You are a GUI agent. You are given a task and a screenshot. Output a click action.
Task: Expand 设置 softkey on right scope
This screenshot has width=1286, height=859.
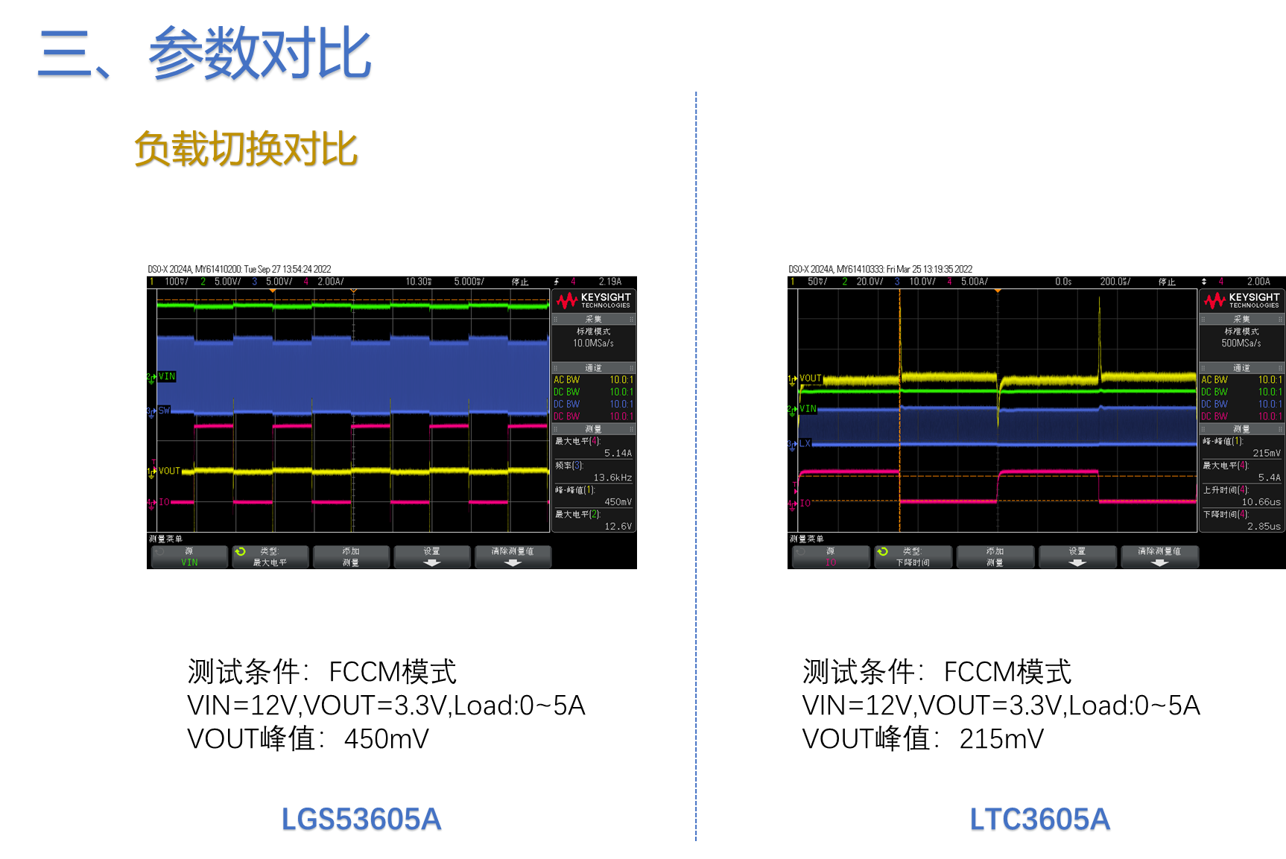pyautogui.click(x=1077, y=557)
